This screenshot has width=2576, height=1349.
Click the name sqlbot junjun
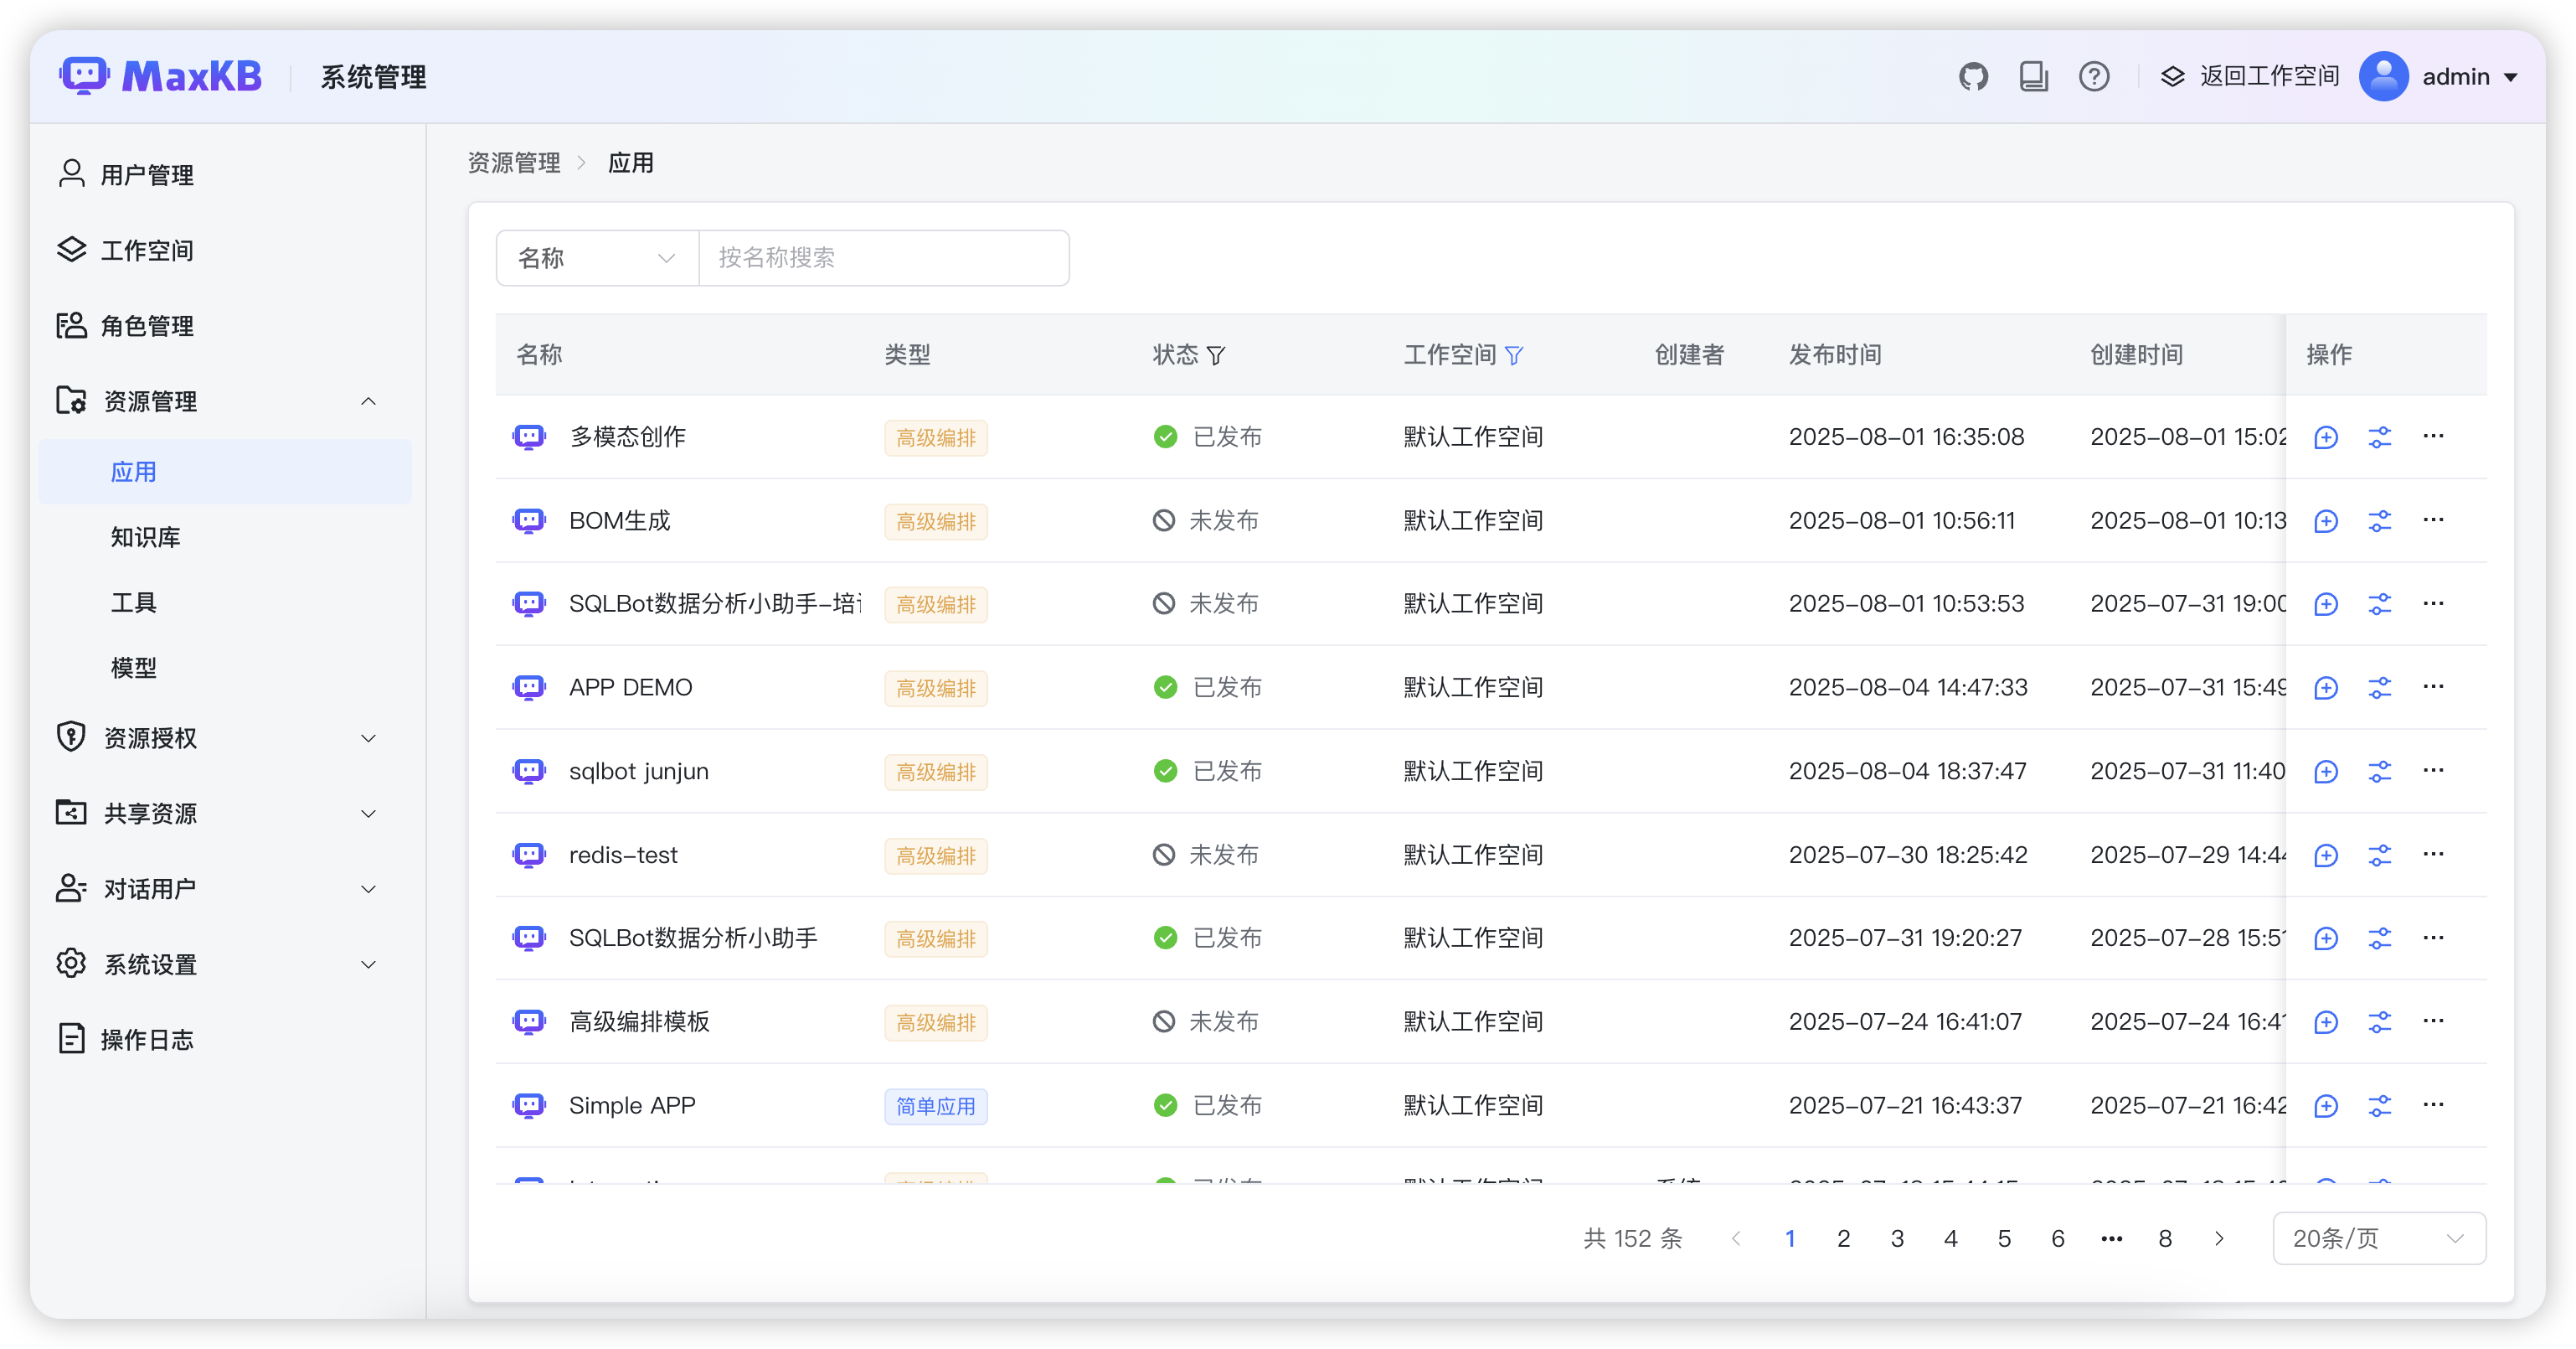[639, 772]
